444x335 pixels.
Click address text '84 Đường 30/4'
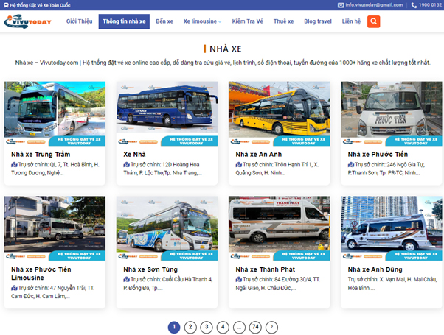293,279
